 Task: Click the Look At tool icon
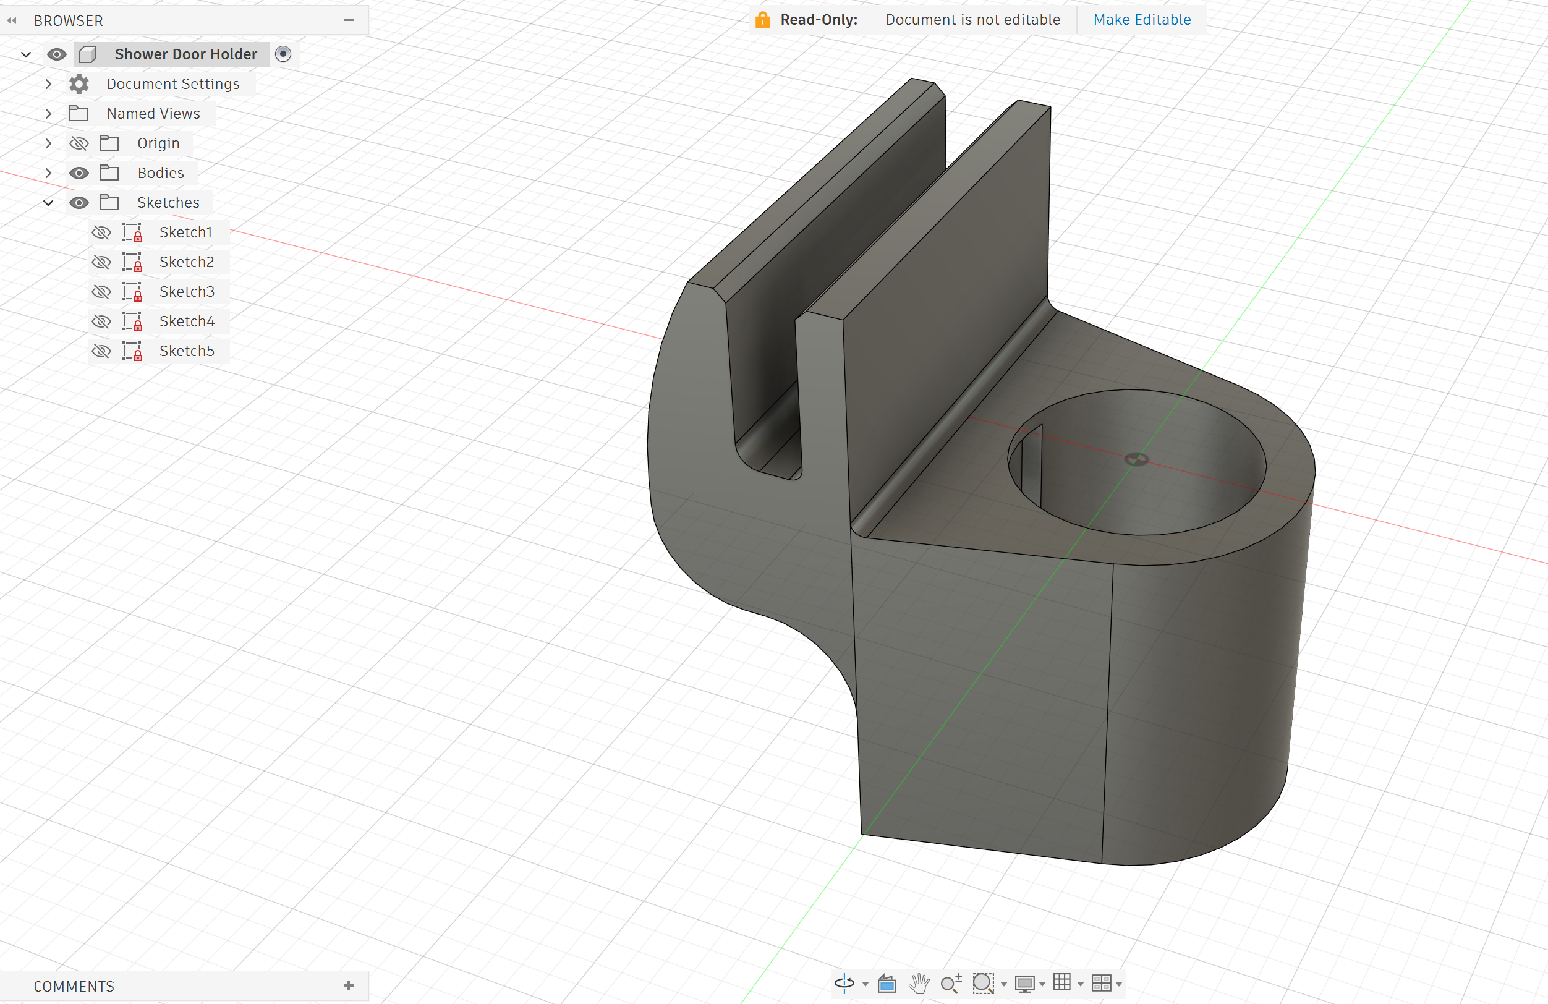coord(887,984)
